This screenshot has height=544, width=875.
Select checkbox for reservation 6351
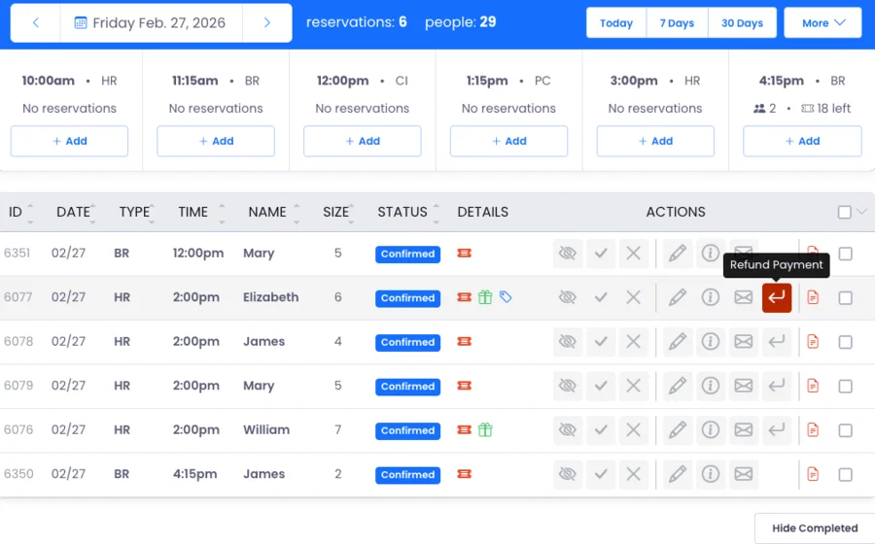point(846,254)
